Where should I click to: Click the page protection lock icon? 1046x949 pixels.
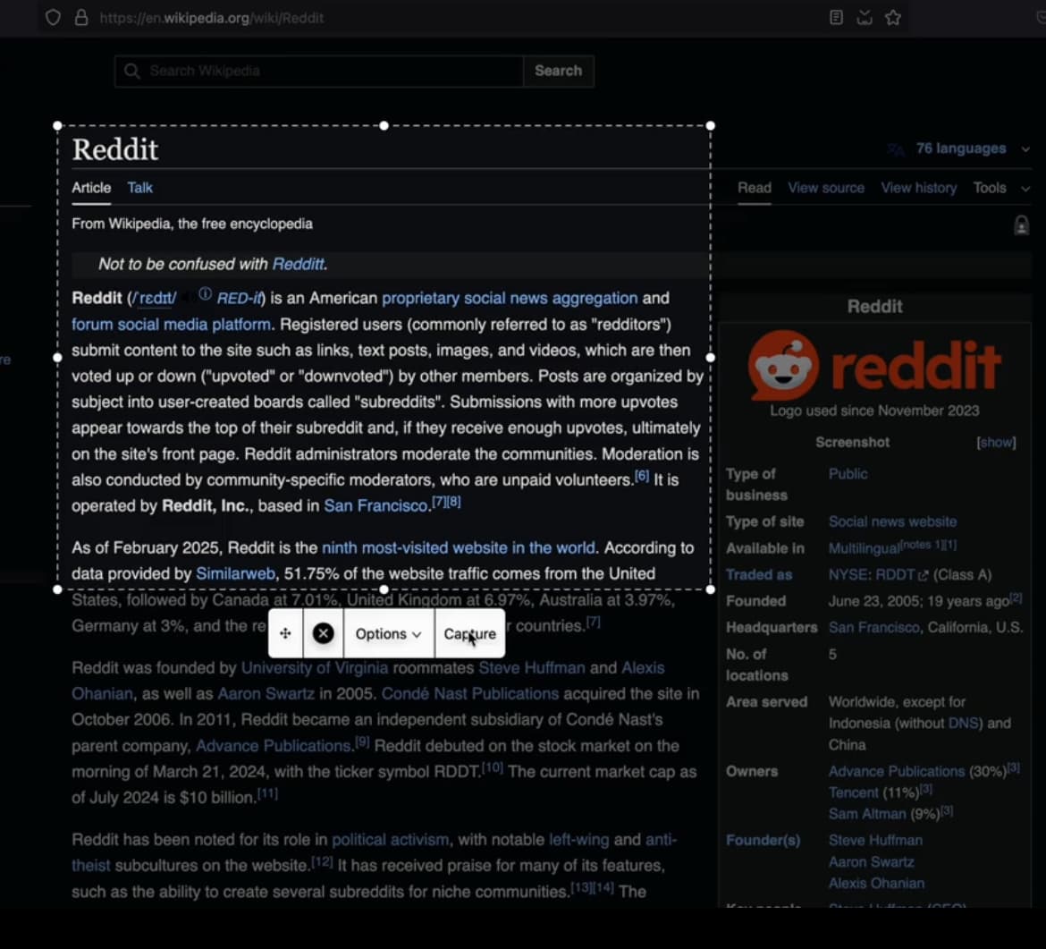click(1021, 225)
